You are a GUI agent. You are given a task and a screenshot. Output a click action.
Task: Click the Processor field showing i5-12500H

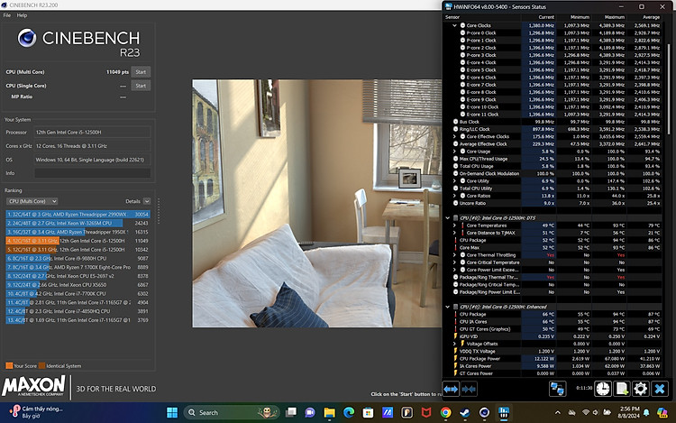click(93, 133)
